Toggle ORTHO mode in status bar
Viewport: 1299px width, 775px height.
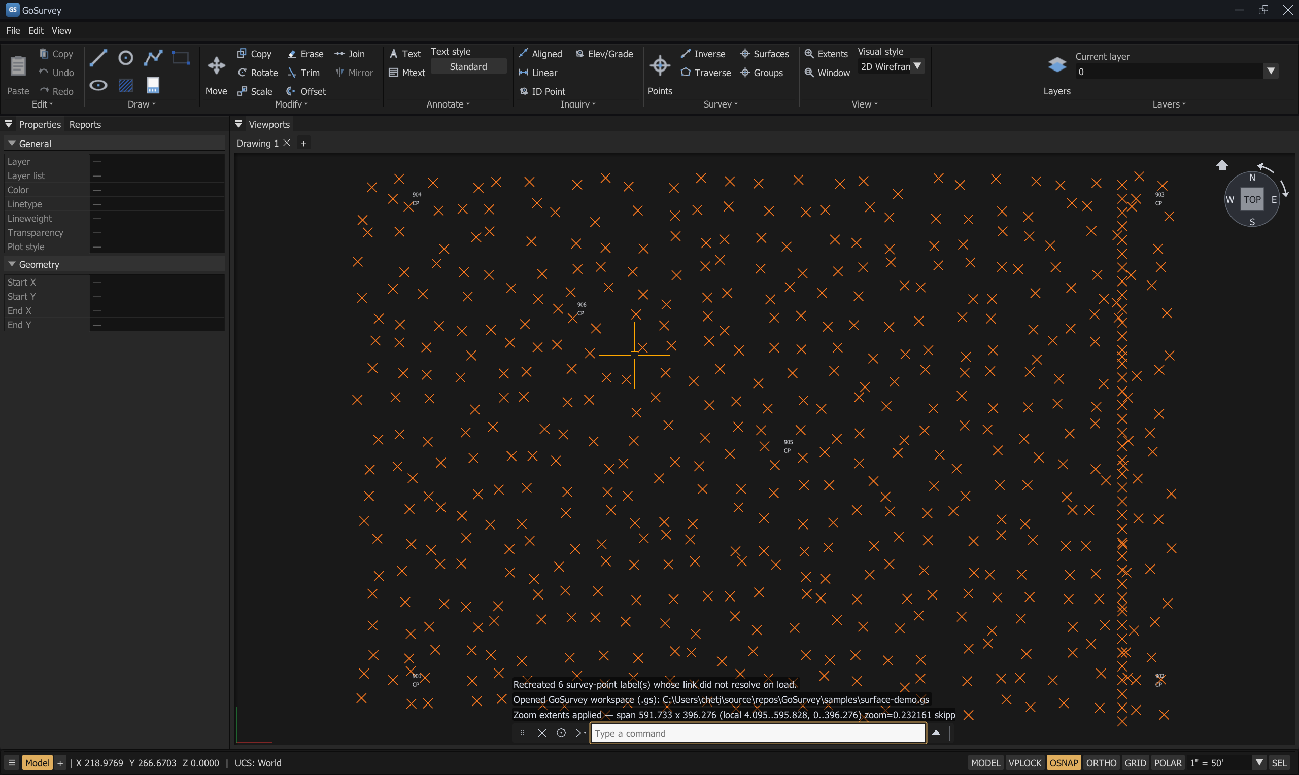click(x=1101, y=762)
